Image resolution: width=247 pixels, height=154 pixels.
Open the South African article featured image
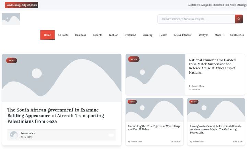(x=62, y=78)
